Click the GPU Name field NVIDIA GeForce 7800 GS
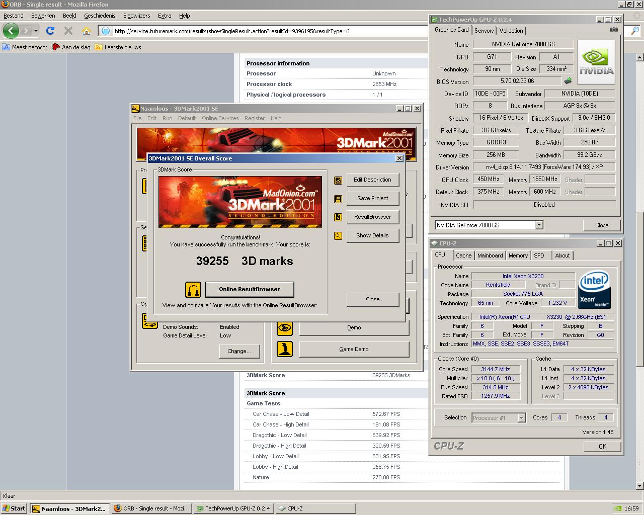644x515 pixels. pos(523,44)
